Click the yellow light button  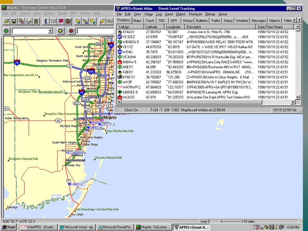click(x=61, y=31)
